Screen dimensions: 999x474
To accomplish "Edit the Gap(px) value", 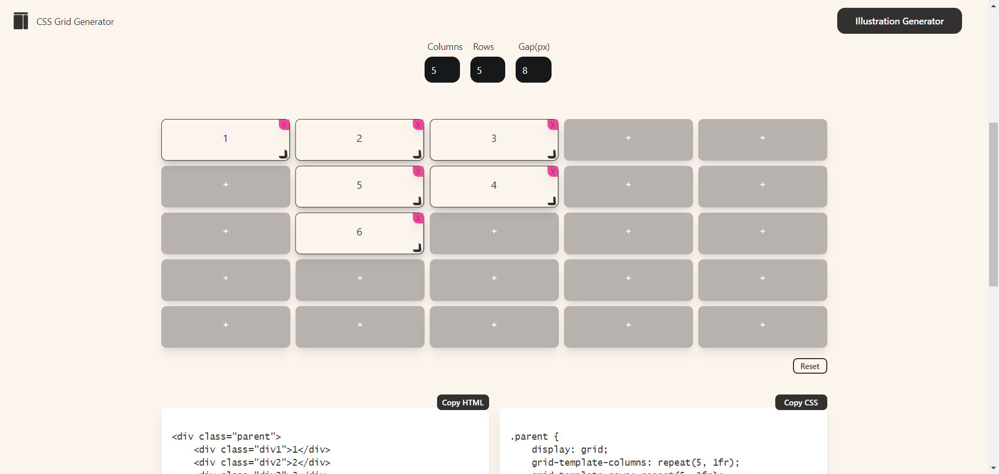I will [x=533, y=70].
